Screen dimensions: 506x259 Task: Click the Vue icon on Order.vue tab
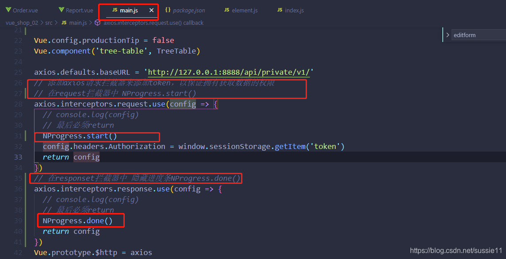click(8, 10)
